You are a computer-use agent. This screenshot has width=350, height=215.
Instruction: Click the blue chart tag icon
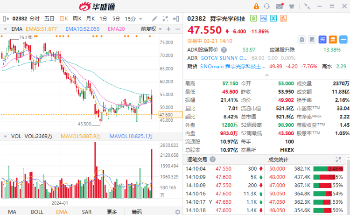tap(263, 18)
